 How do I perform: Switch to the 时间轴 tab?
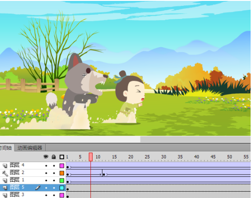(x=6, y=148)
